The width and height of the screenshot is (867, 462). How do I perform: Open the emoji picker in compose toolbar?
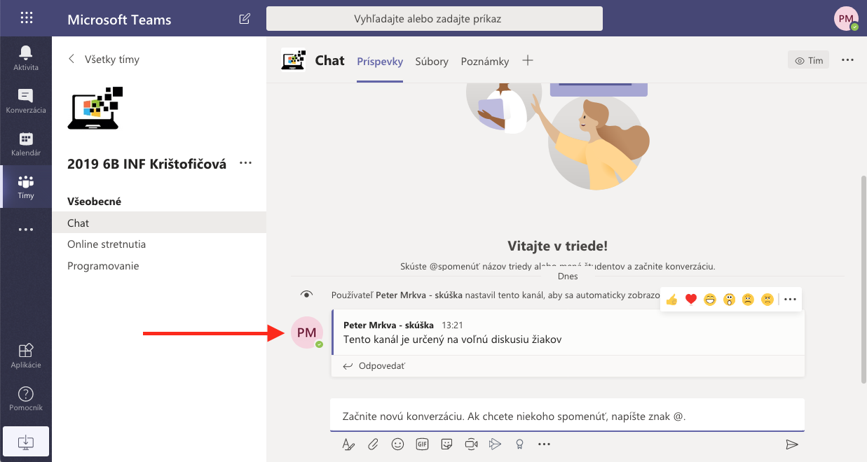point(397,444)
